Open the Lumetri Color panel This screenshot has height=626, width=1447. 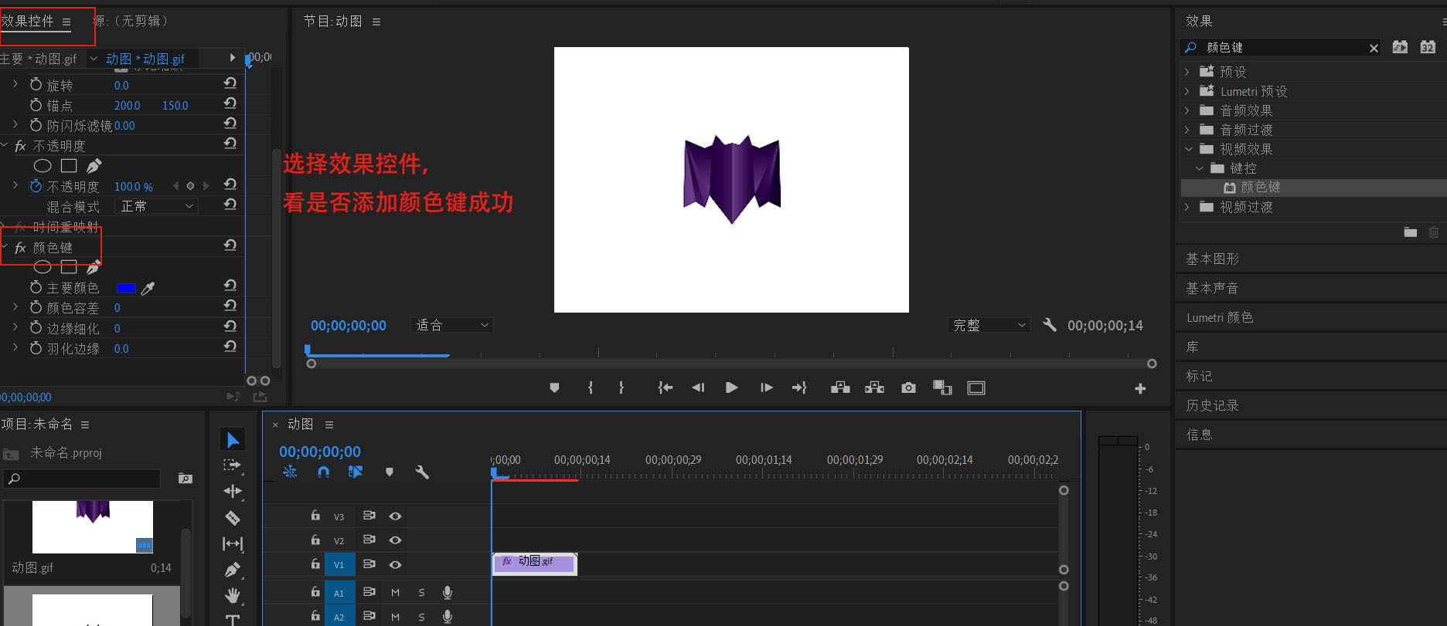pos(1220,317)
